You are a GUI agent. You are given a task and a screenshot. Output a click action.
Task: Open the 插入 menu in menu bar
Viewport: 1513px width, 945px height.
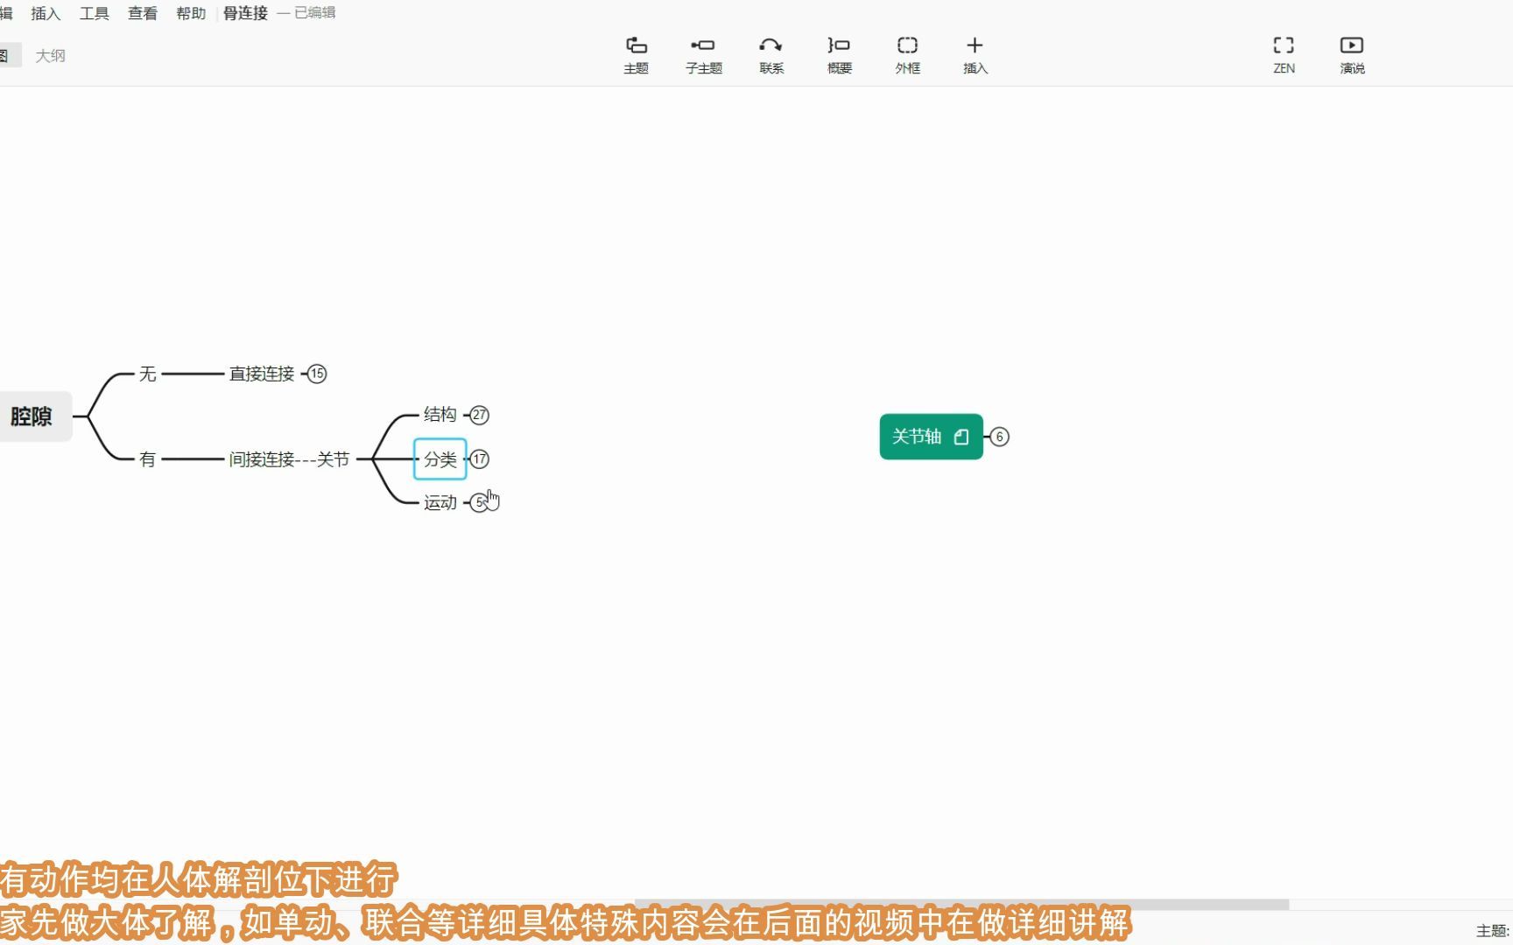46,13
